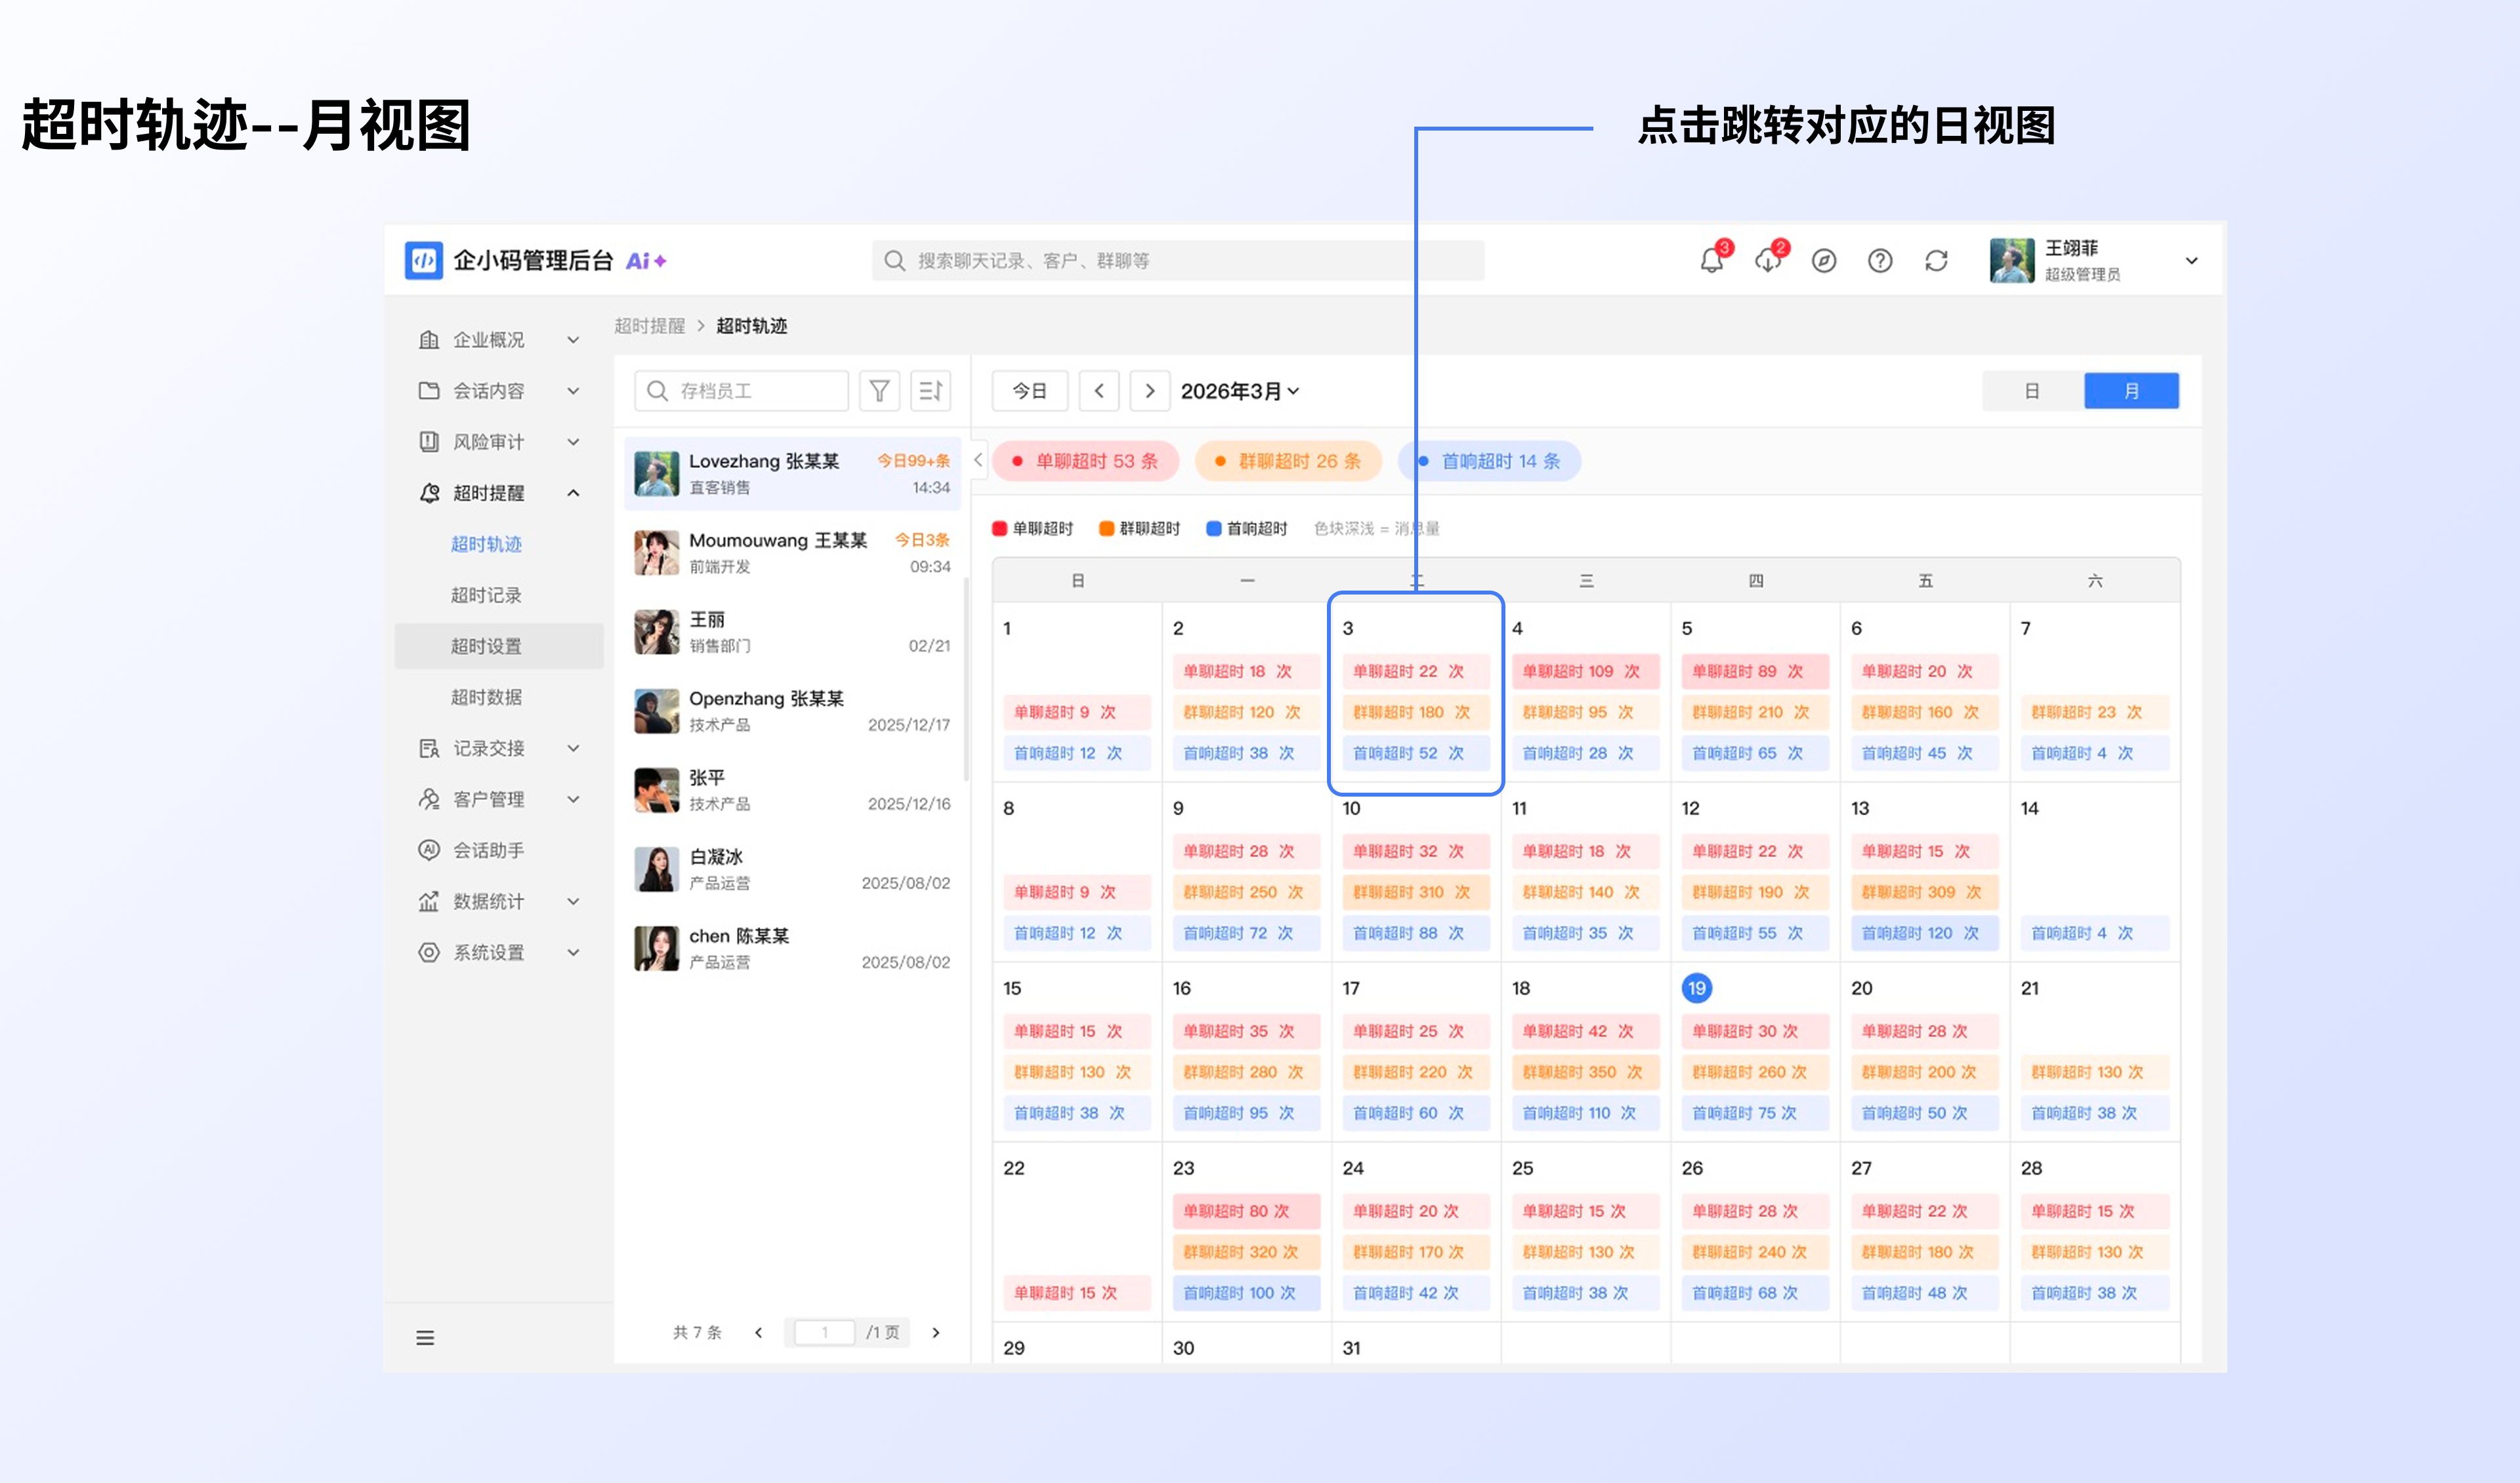This screenshot has height=1483, width=2520.
Task: Open 会话助手 in sidebar
Action: pos(499,850)
